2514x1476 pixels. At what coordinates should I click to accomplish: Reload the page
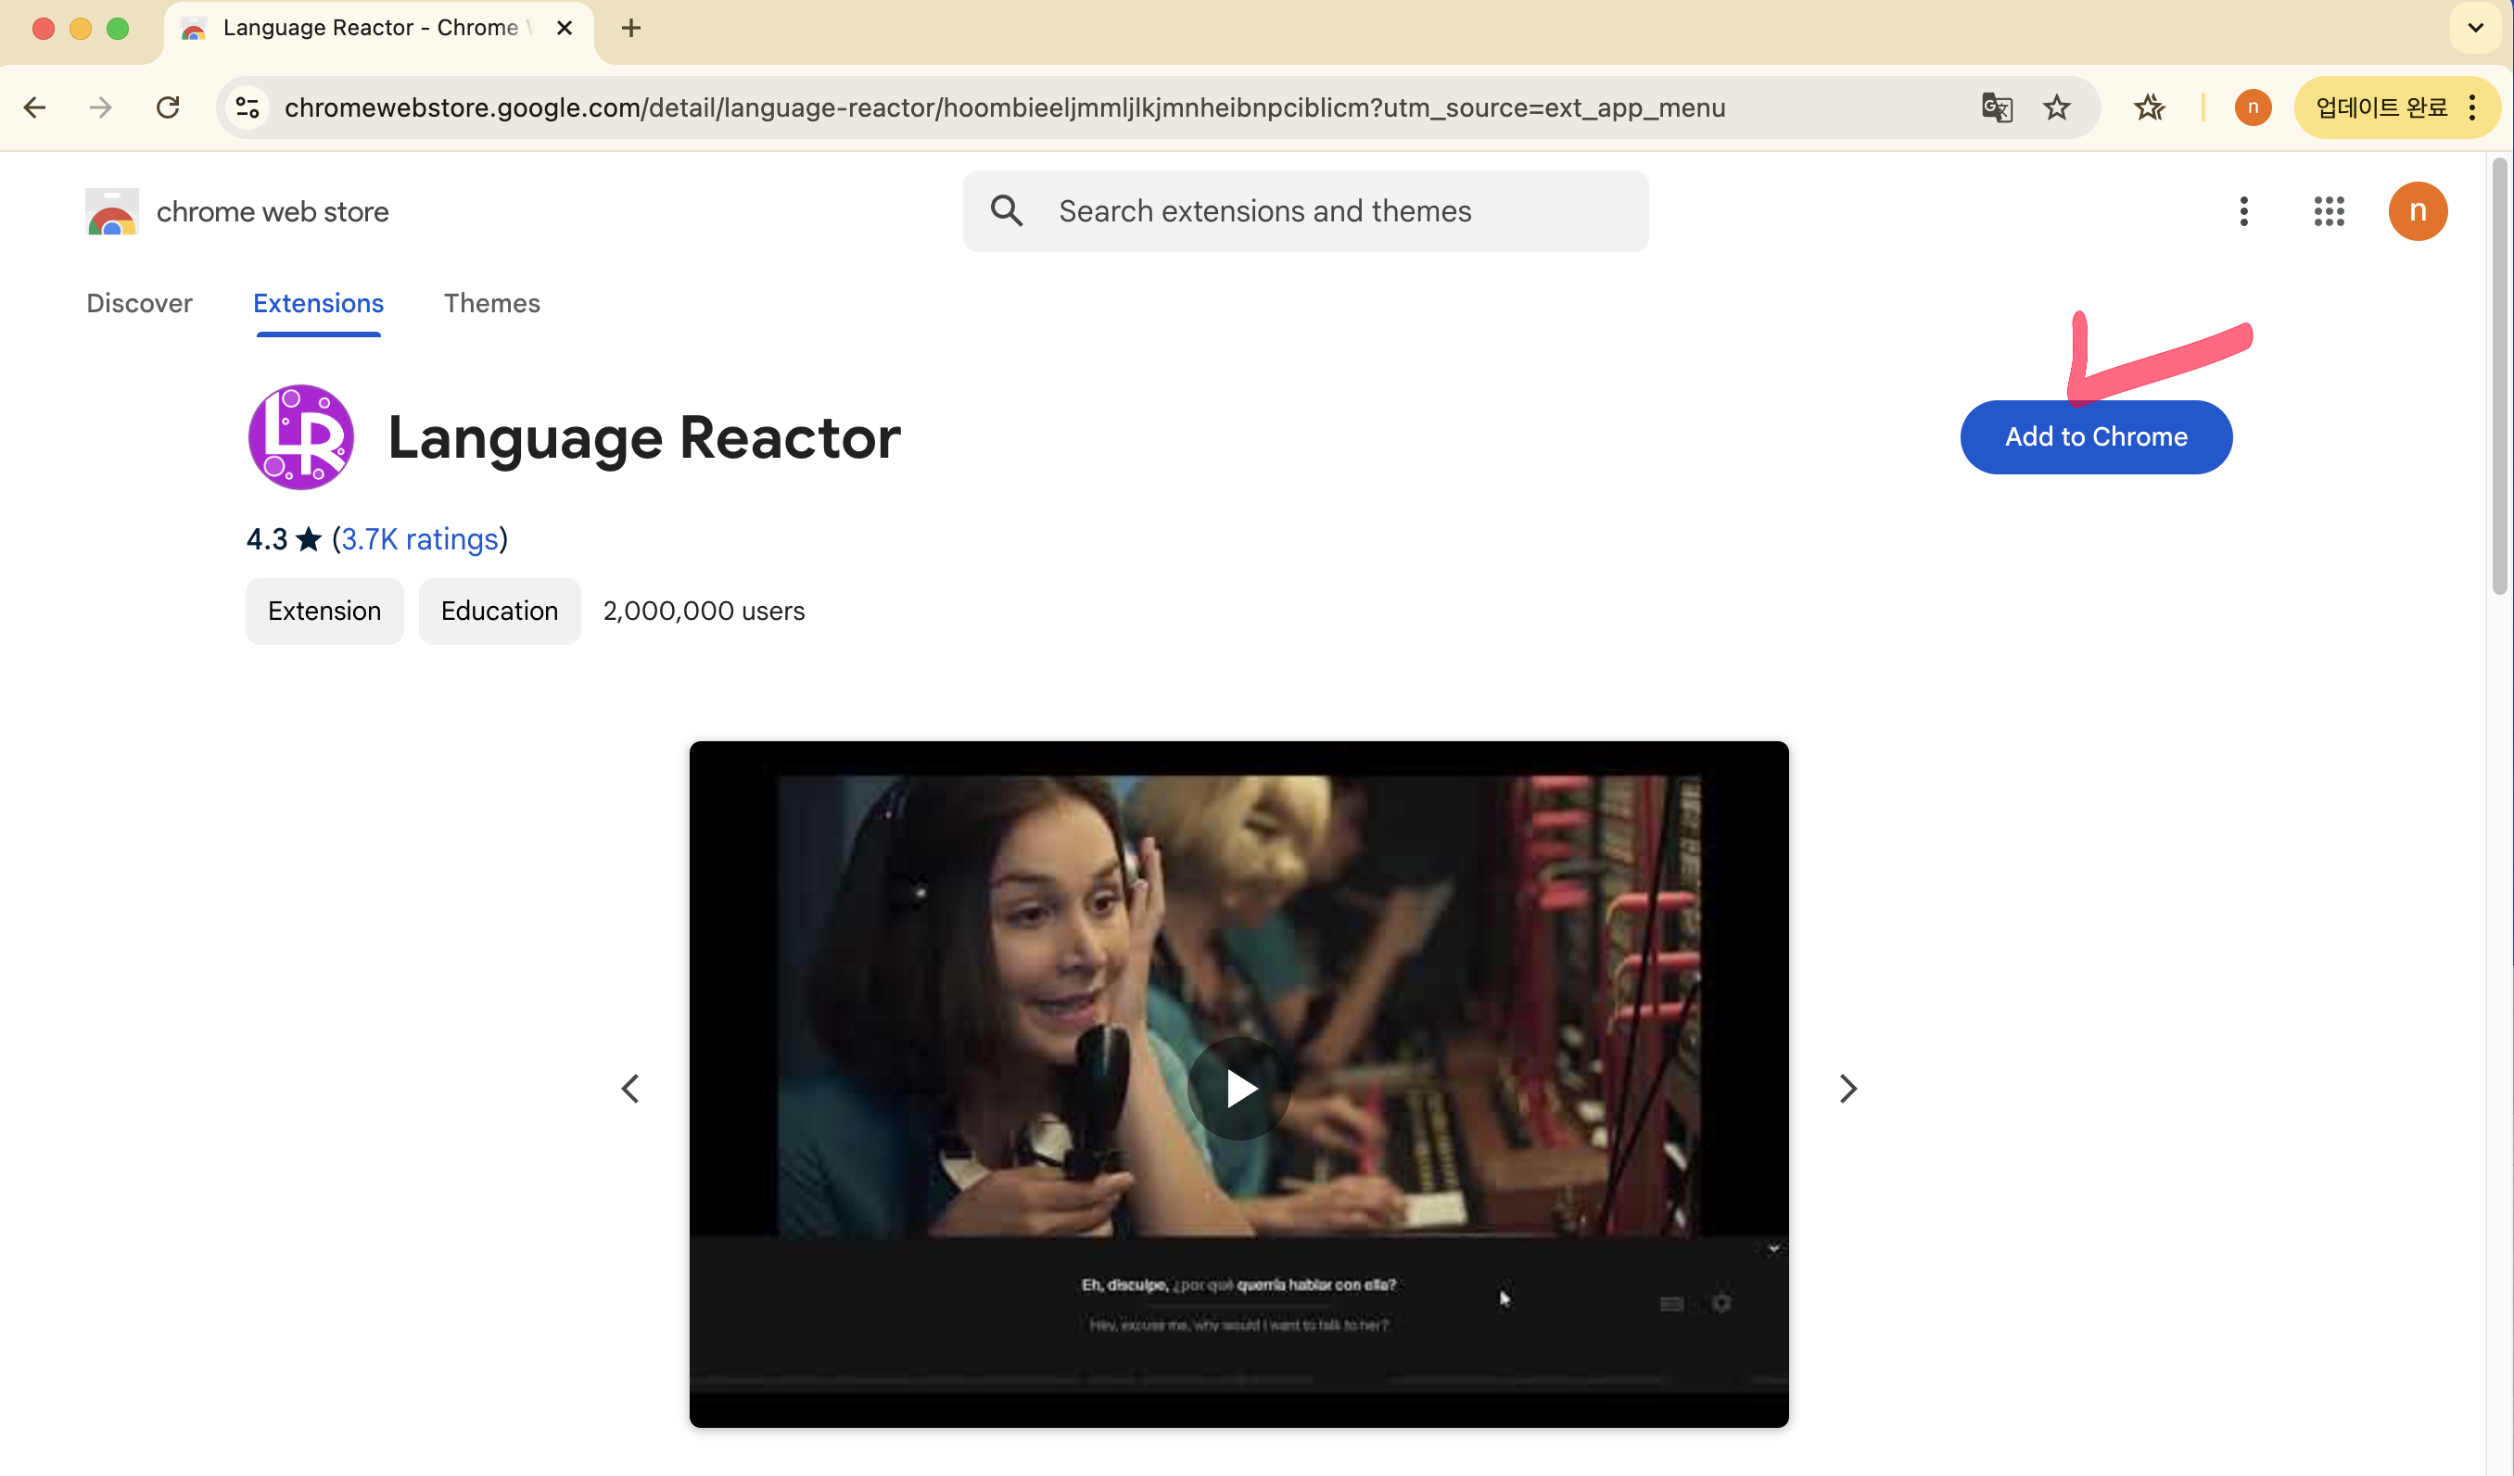pos(168,107)
